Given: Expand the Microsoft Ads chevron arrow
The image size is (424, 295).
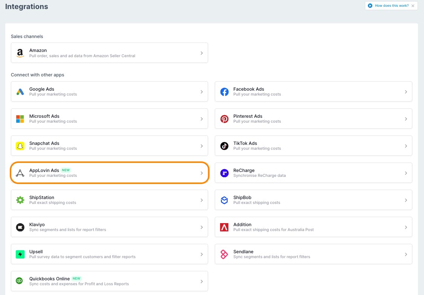Looking at the screenshot, I should pyautogui.click(x=202, y=119).
